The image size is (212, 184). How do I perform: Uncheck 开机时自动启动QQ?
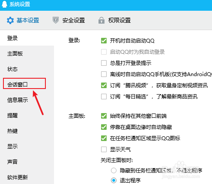[x=104, y=41]
